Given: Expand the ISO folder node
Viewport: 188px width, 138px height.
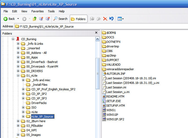Looking at the screenshot, I should coord(23,107).
